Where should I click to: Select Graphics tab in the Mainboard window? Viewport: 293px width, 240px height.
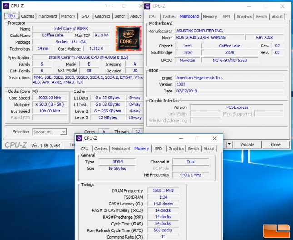pyautogui.click(x=244, y=17)
